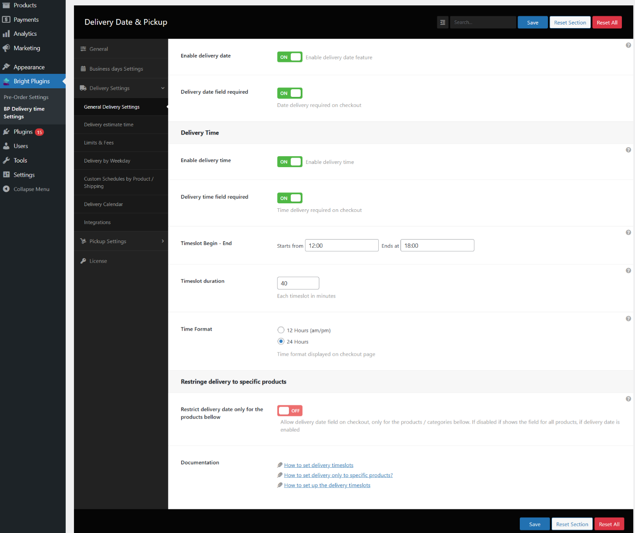This screenshot has width=635, height=533.
Task: Open the How to set delivery timeslots link
Action: [318, 465]
